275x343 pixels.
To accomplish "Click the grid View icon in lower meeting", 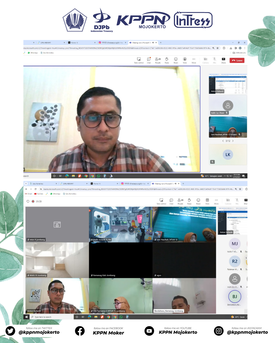I will [207, 201].
